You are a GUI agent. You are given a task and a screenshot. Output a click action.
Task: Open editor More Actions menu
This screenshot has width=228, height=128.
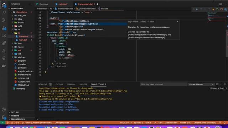point(224,4)
